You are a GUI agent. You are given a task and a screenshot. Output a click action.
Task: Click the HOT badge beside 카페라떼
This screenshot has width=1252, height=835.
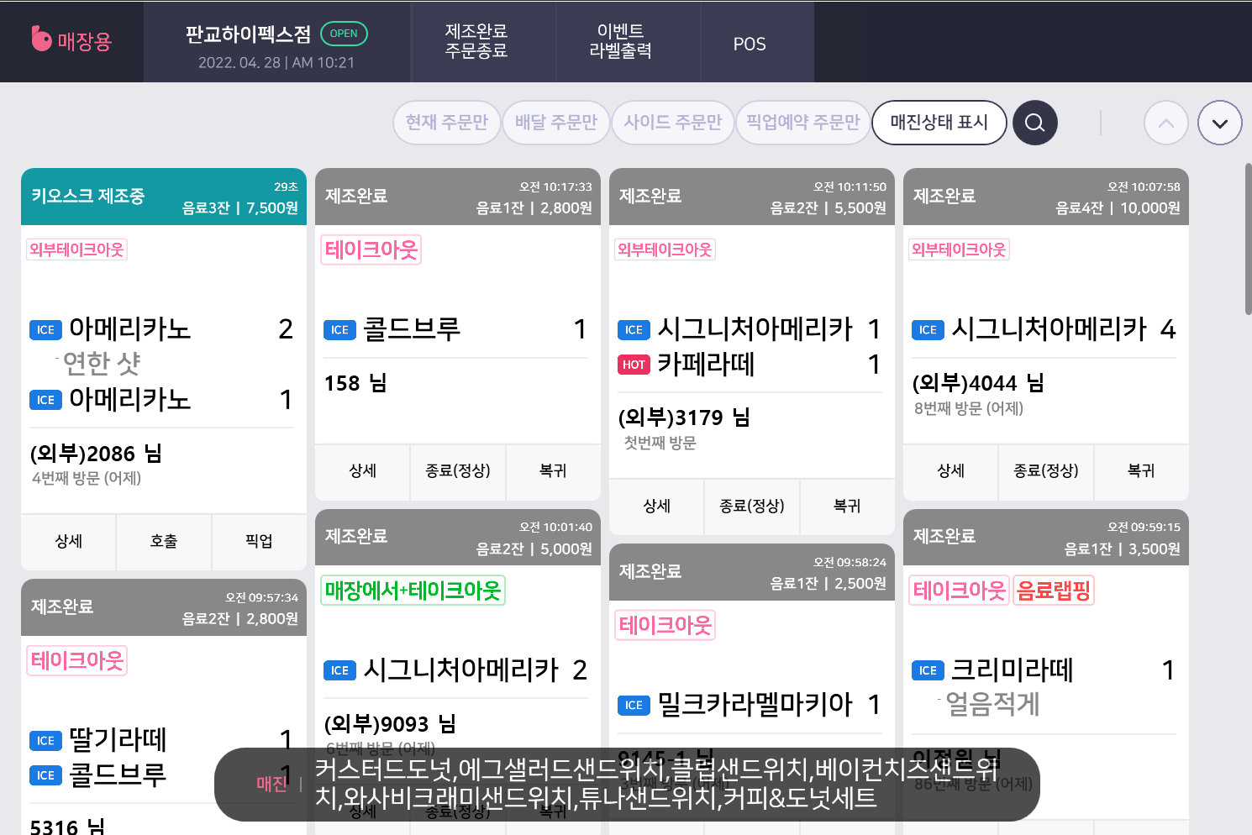tap(634, 365)
